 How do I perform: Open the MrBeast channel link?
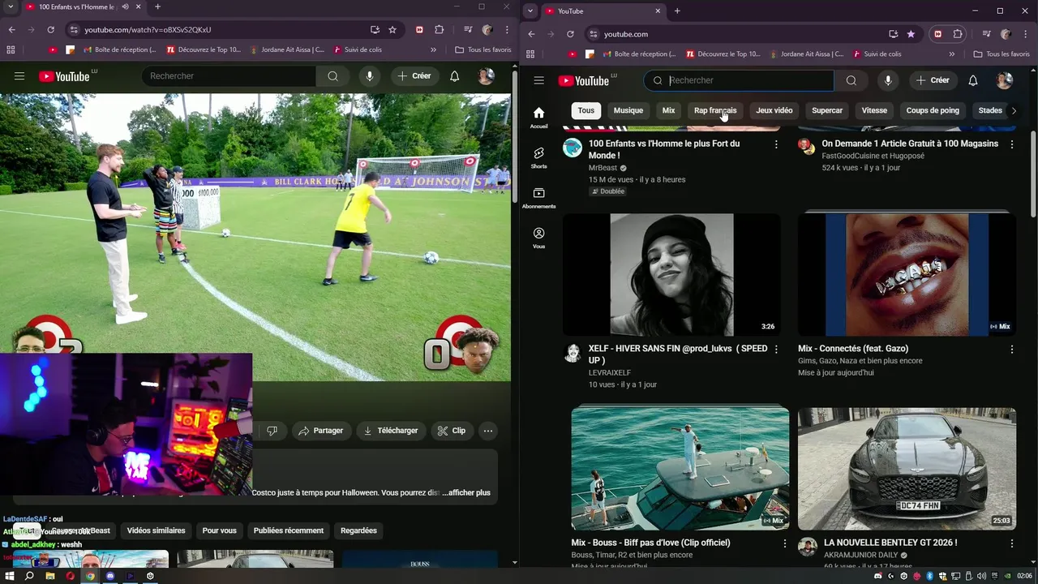click(x=603, y=168)
